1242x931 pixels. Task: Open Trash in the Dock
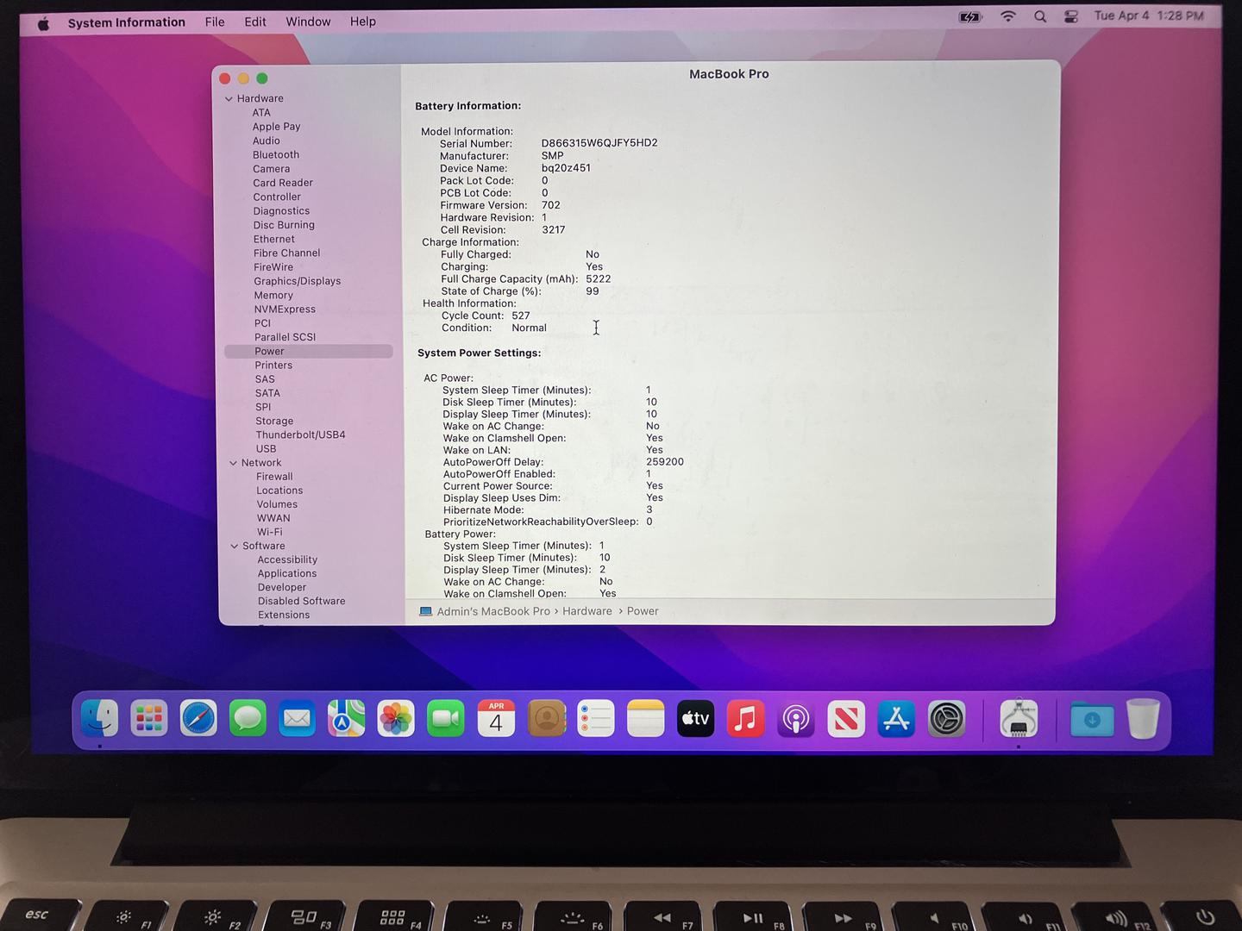pyautogui.click(x=1143, y=718)
